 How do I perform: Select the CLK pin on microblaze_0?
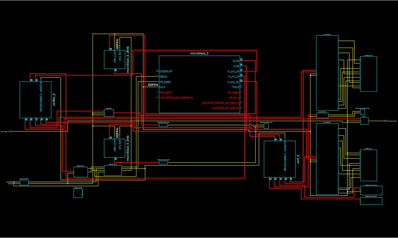[162, 87]
